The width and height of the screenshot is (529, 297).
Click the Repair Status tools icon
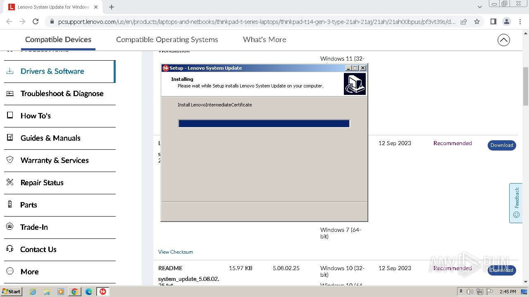coord(10,182)
